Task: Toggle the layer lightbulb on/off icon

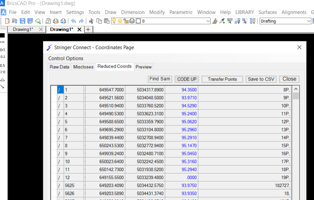Action: point(114,21)
